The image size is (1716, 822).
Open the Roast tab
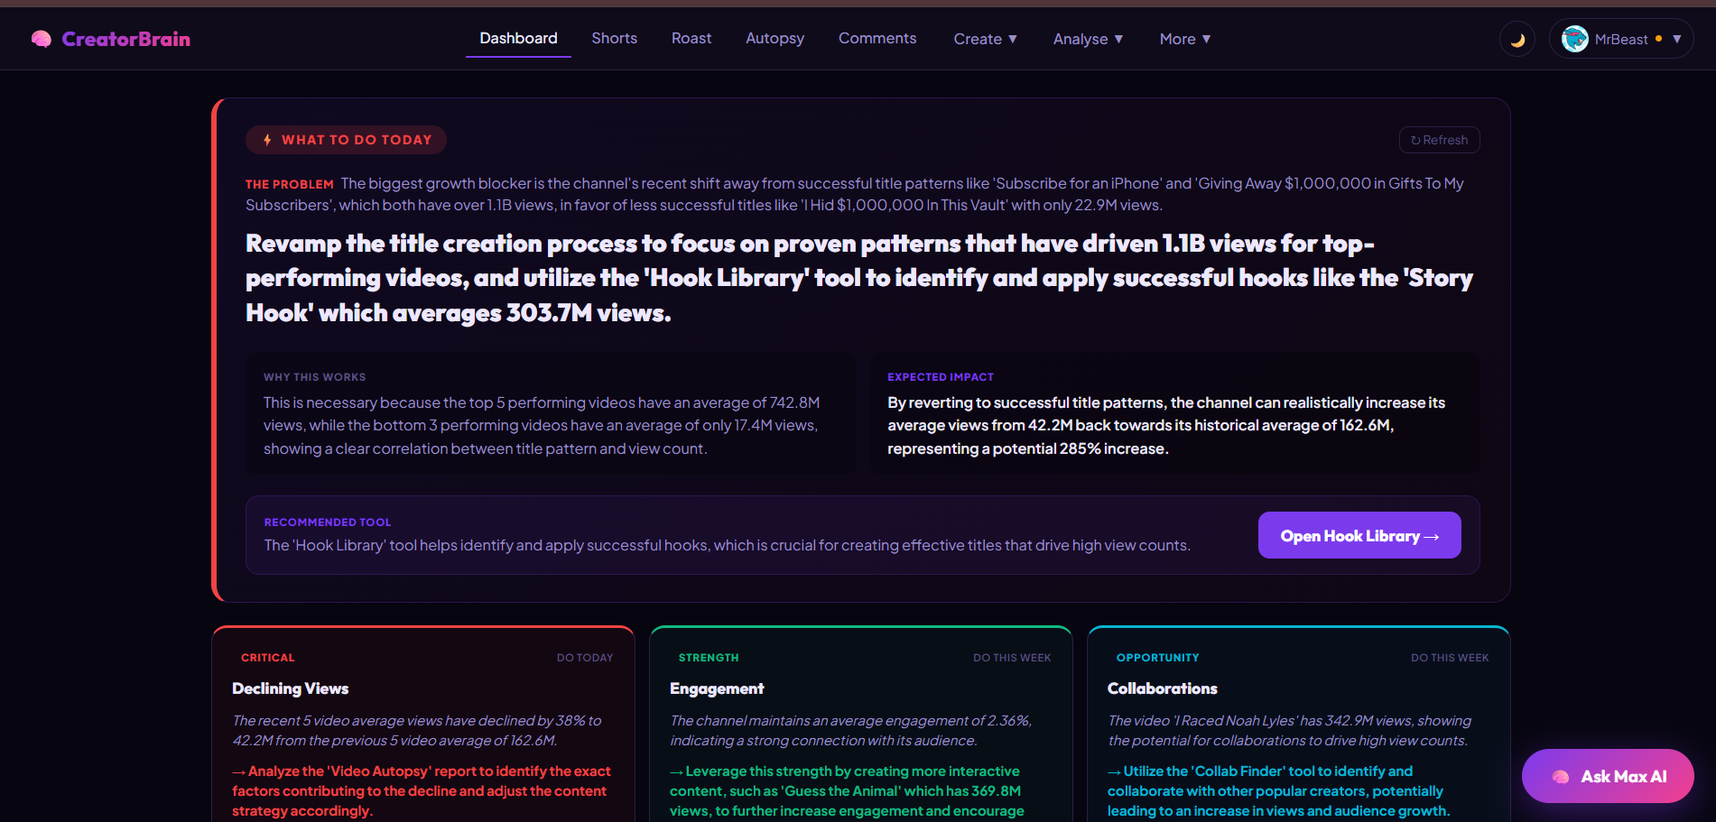tap(691, 38)
